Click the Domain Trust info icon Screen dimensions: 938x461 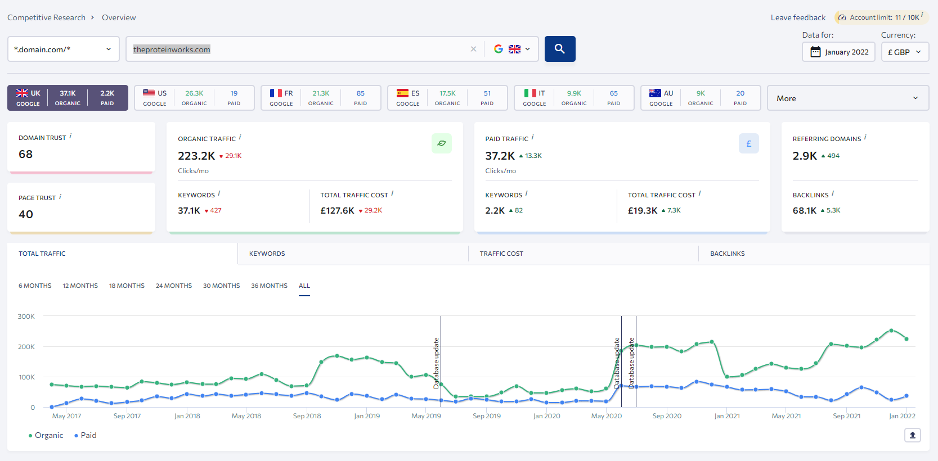[70, 136]
